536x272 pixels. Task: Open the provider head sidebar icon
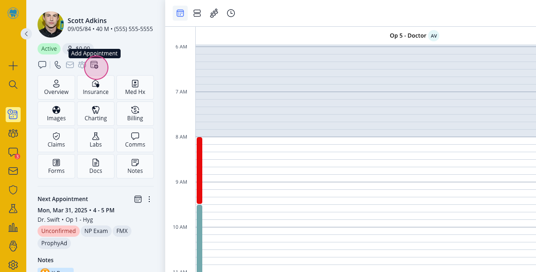[x=13, y=246]
